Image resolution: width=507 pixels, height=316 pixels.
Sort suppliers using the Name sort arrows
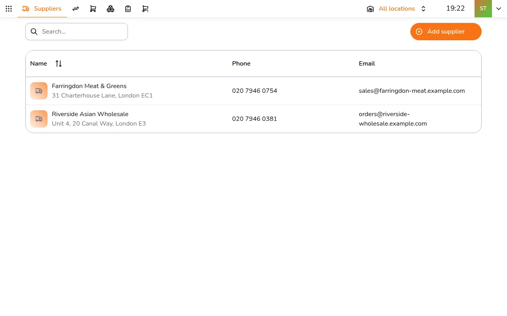pyautogui.click(x=59, y=64)
